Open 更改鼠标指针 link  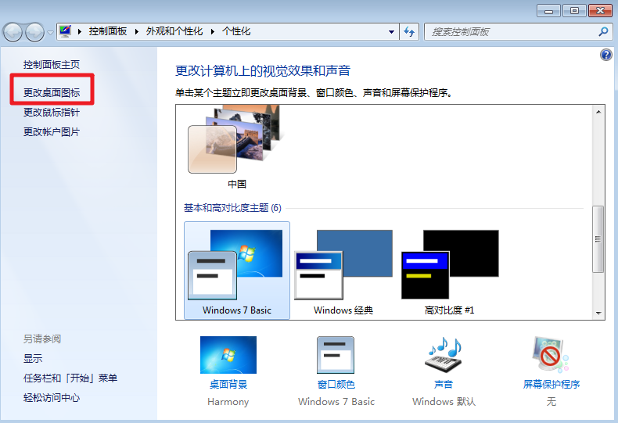pyautogui.click(x=51, y=113)
